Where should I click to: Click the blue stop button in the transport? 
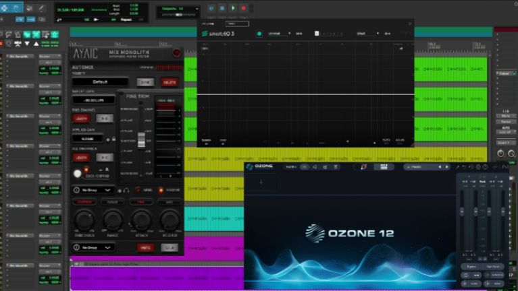coord(222,8)
